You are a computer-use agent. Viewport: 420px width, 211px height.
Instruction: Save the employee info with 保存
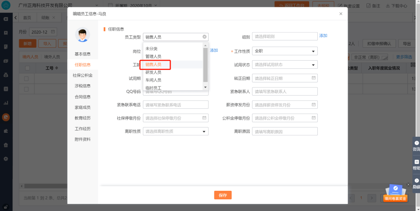tap(223, 195)
